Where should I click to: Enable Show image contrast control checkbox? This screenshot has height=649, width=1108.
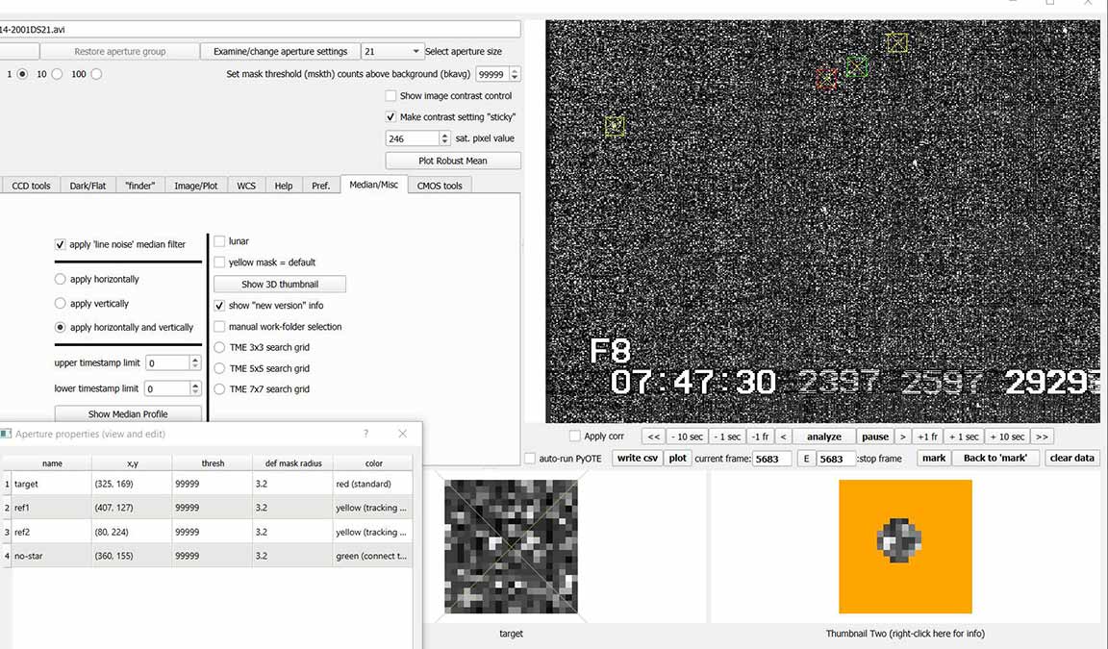pos(391,96)
